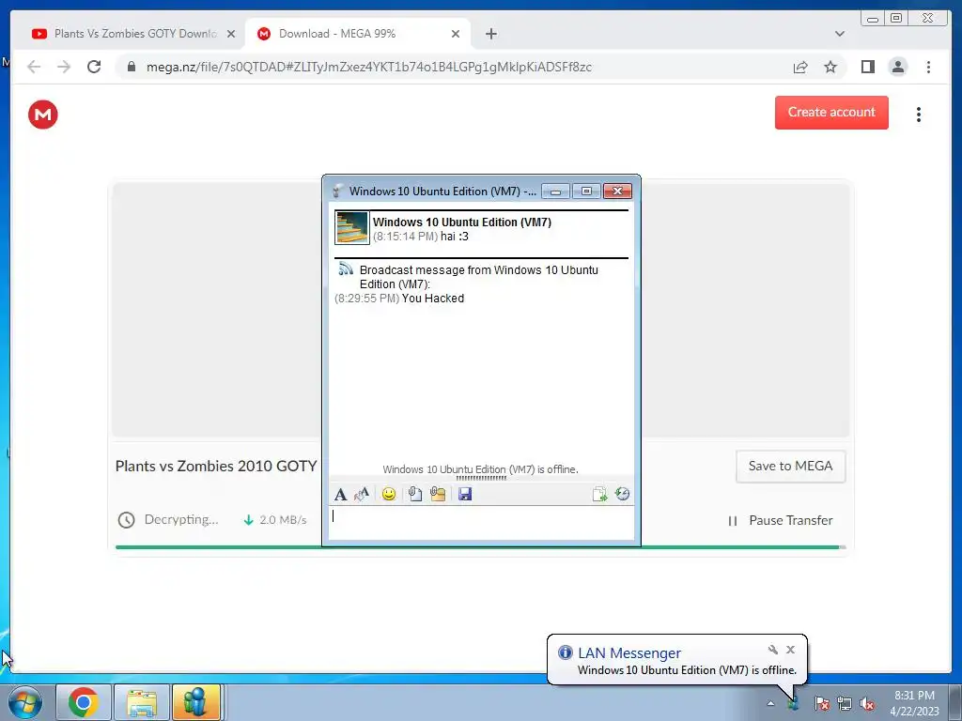Click the LAN Messenger offline notification text
This screenshot has height=721, width=962.
[x=687, y=670]
